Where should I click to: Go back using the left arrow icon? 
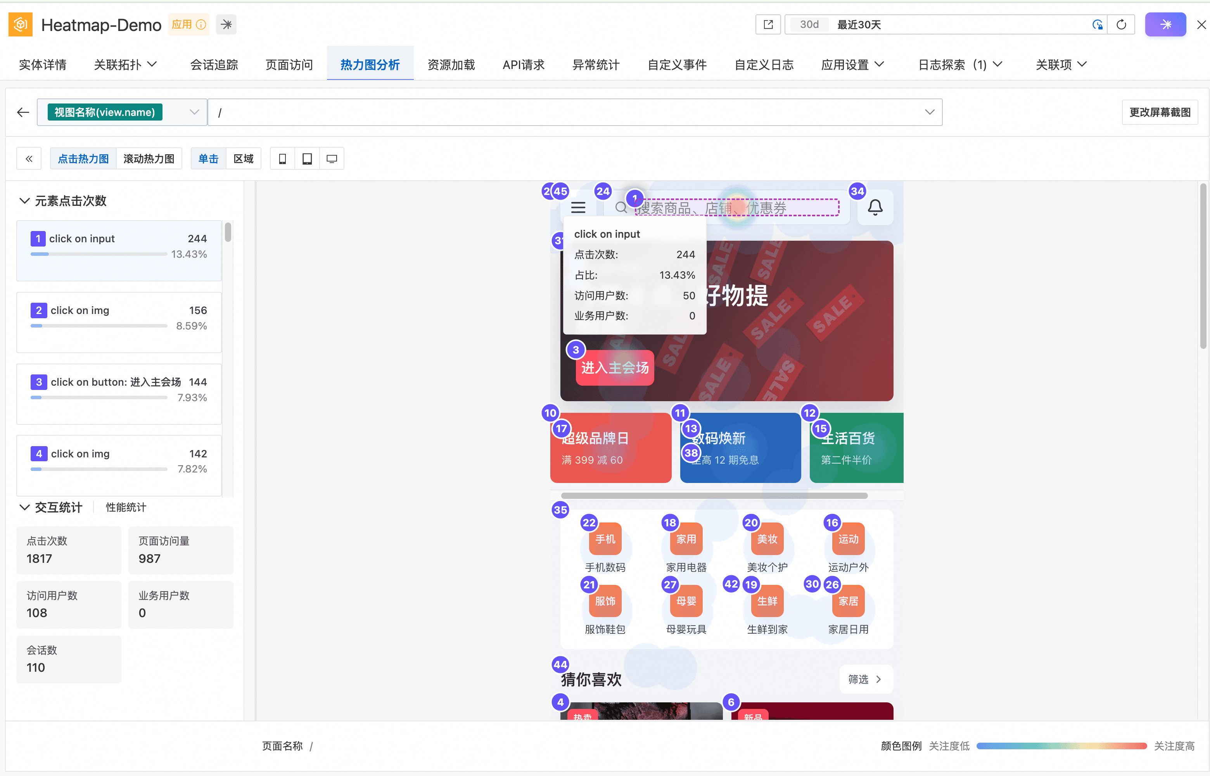(23, 112)
